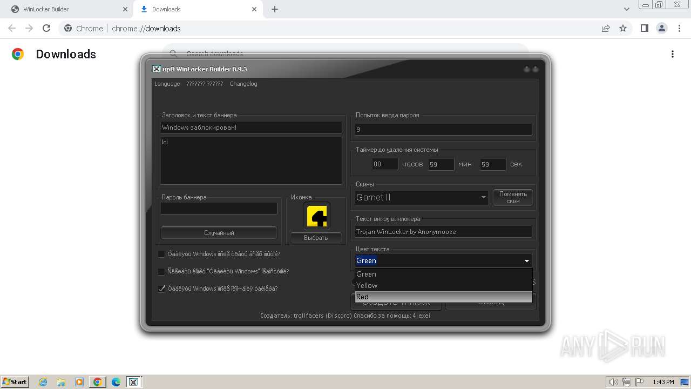Toggle the checkbox mentioning "Windows" in quotes

tap(161, 271)
